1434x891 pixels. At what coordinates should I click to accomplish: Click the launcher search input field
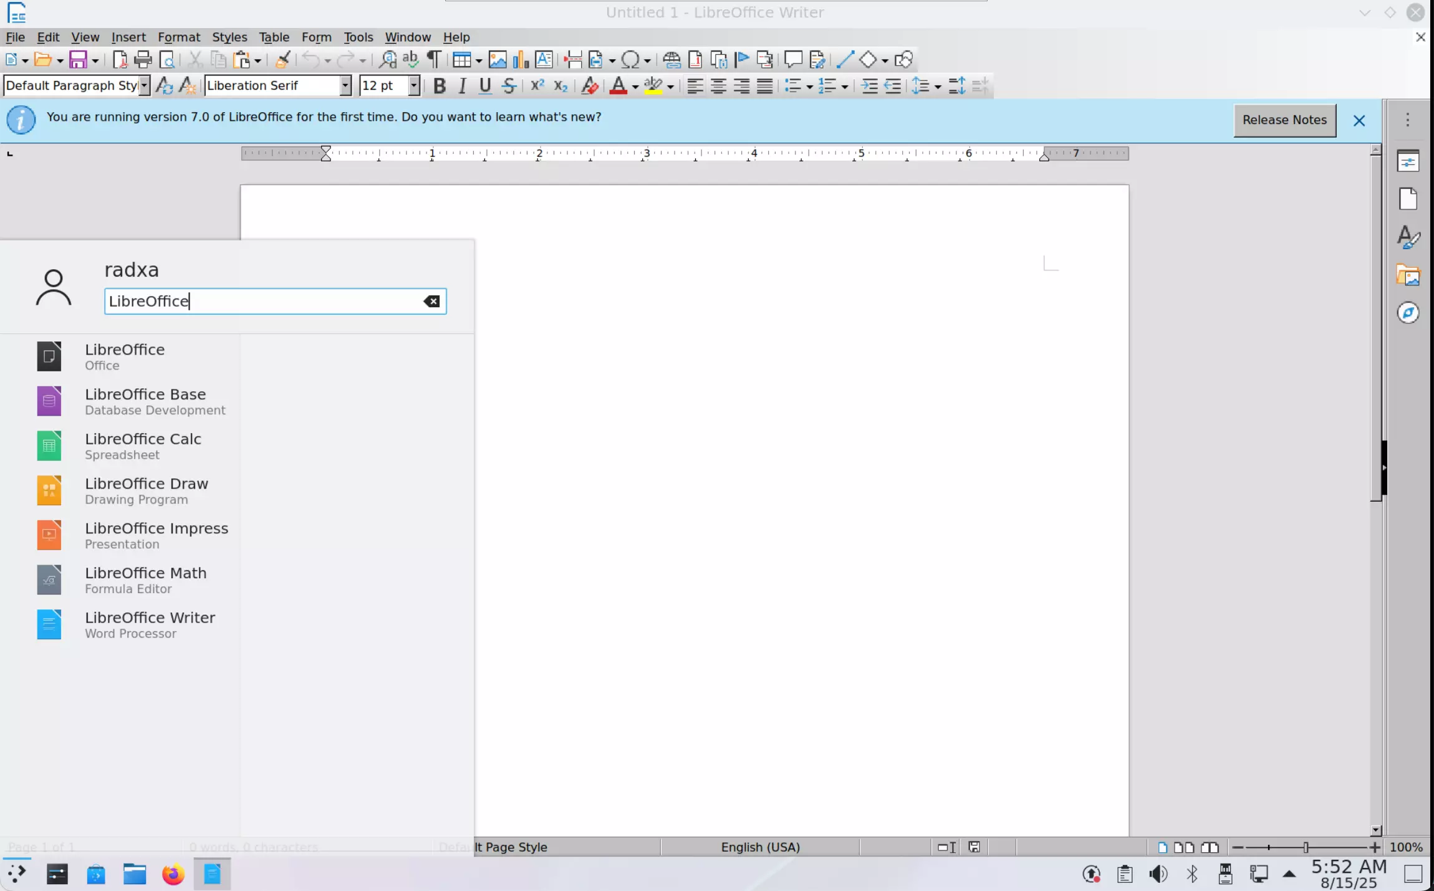coord(275,302)
